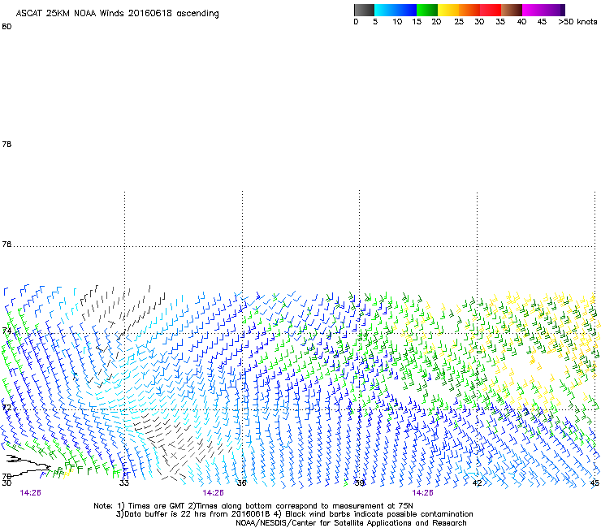Click the '0' value under the legend

point(356,22)
